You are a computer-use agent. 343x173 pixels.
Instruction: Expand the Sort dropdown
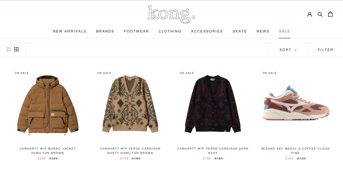(x=288, y=50)
